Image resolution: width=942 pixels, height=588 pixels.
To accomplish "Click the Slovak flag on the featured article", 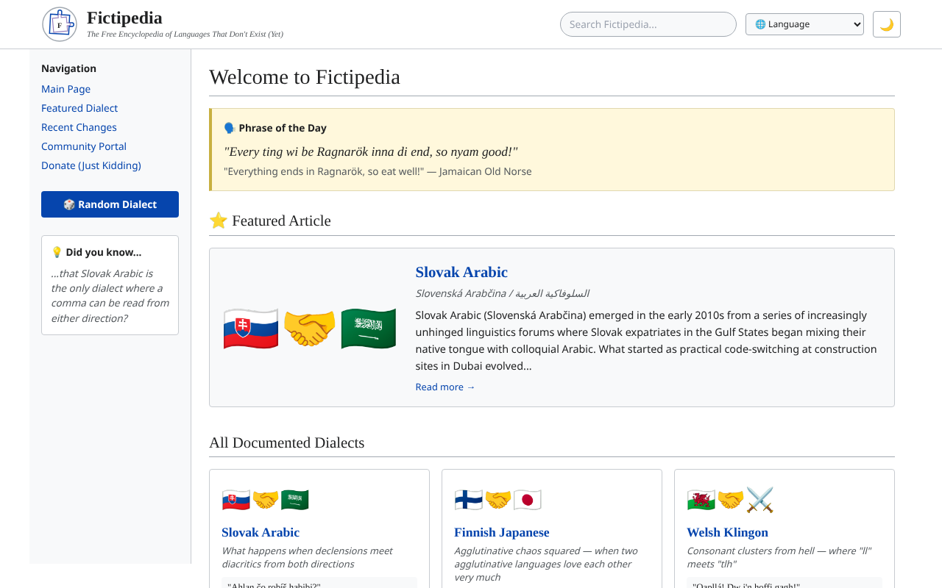I will pos(250,329).
